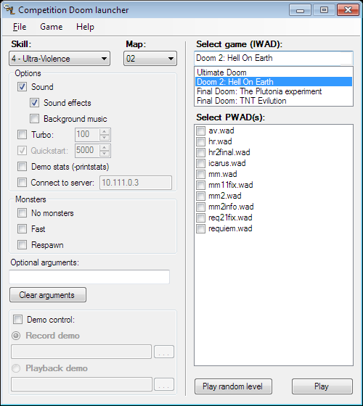Enable Connect to server checkbox
Screen dimensions: 363x406
click(22, 183)
